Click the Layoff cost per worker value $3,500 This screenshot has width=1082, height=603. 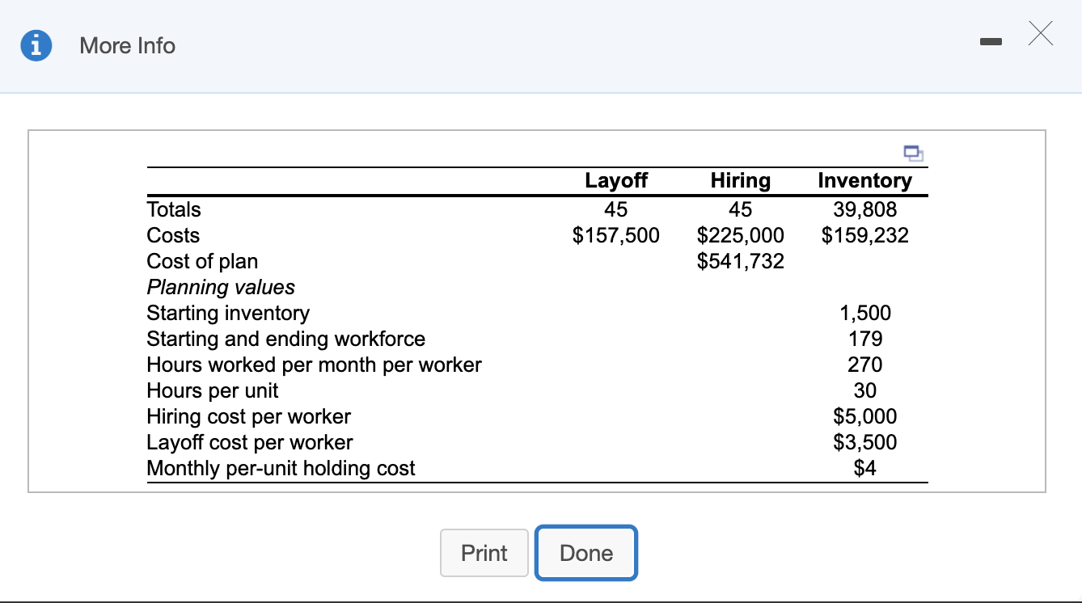[864, 442]
